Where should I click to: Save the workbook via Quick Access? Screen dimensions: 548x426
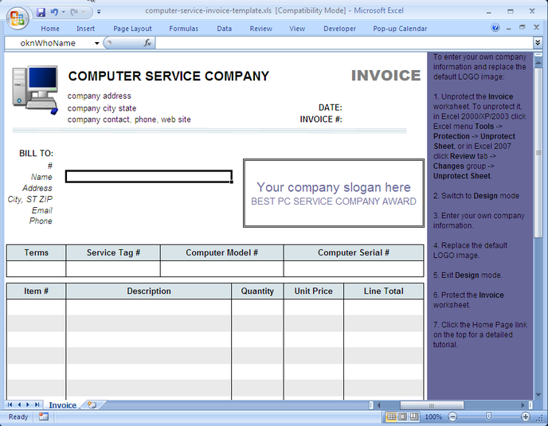point(41,12)
